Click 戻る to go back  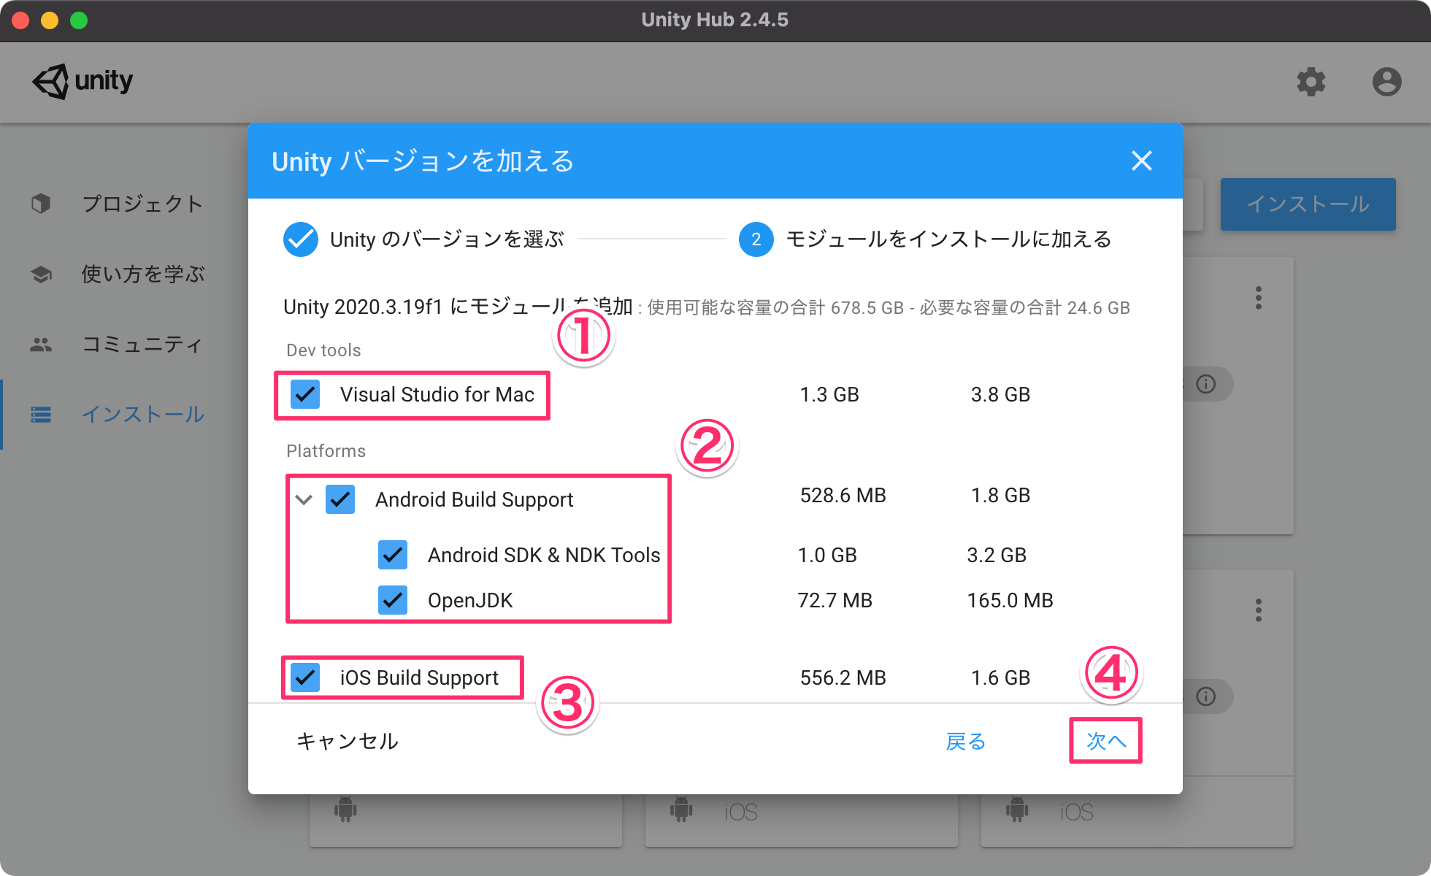pyautogui.click(x=966, y=741)
